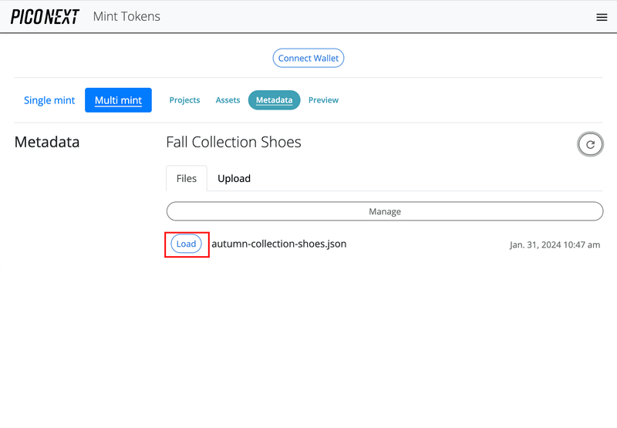Click the Mint Tokens page title

click(x=126, y=16)
